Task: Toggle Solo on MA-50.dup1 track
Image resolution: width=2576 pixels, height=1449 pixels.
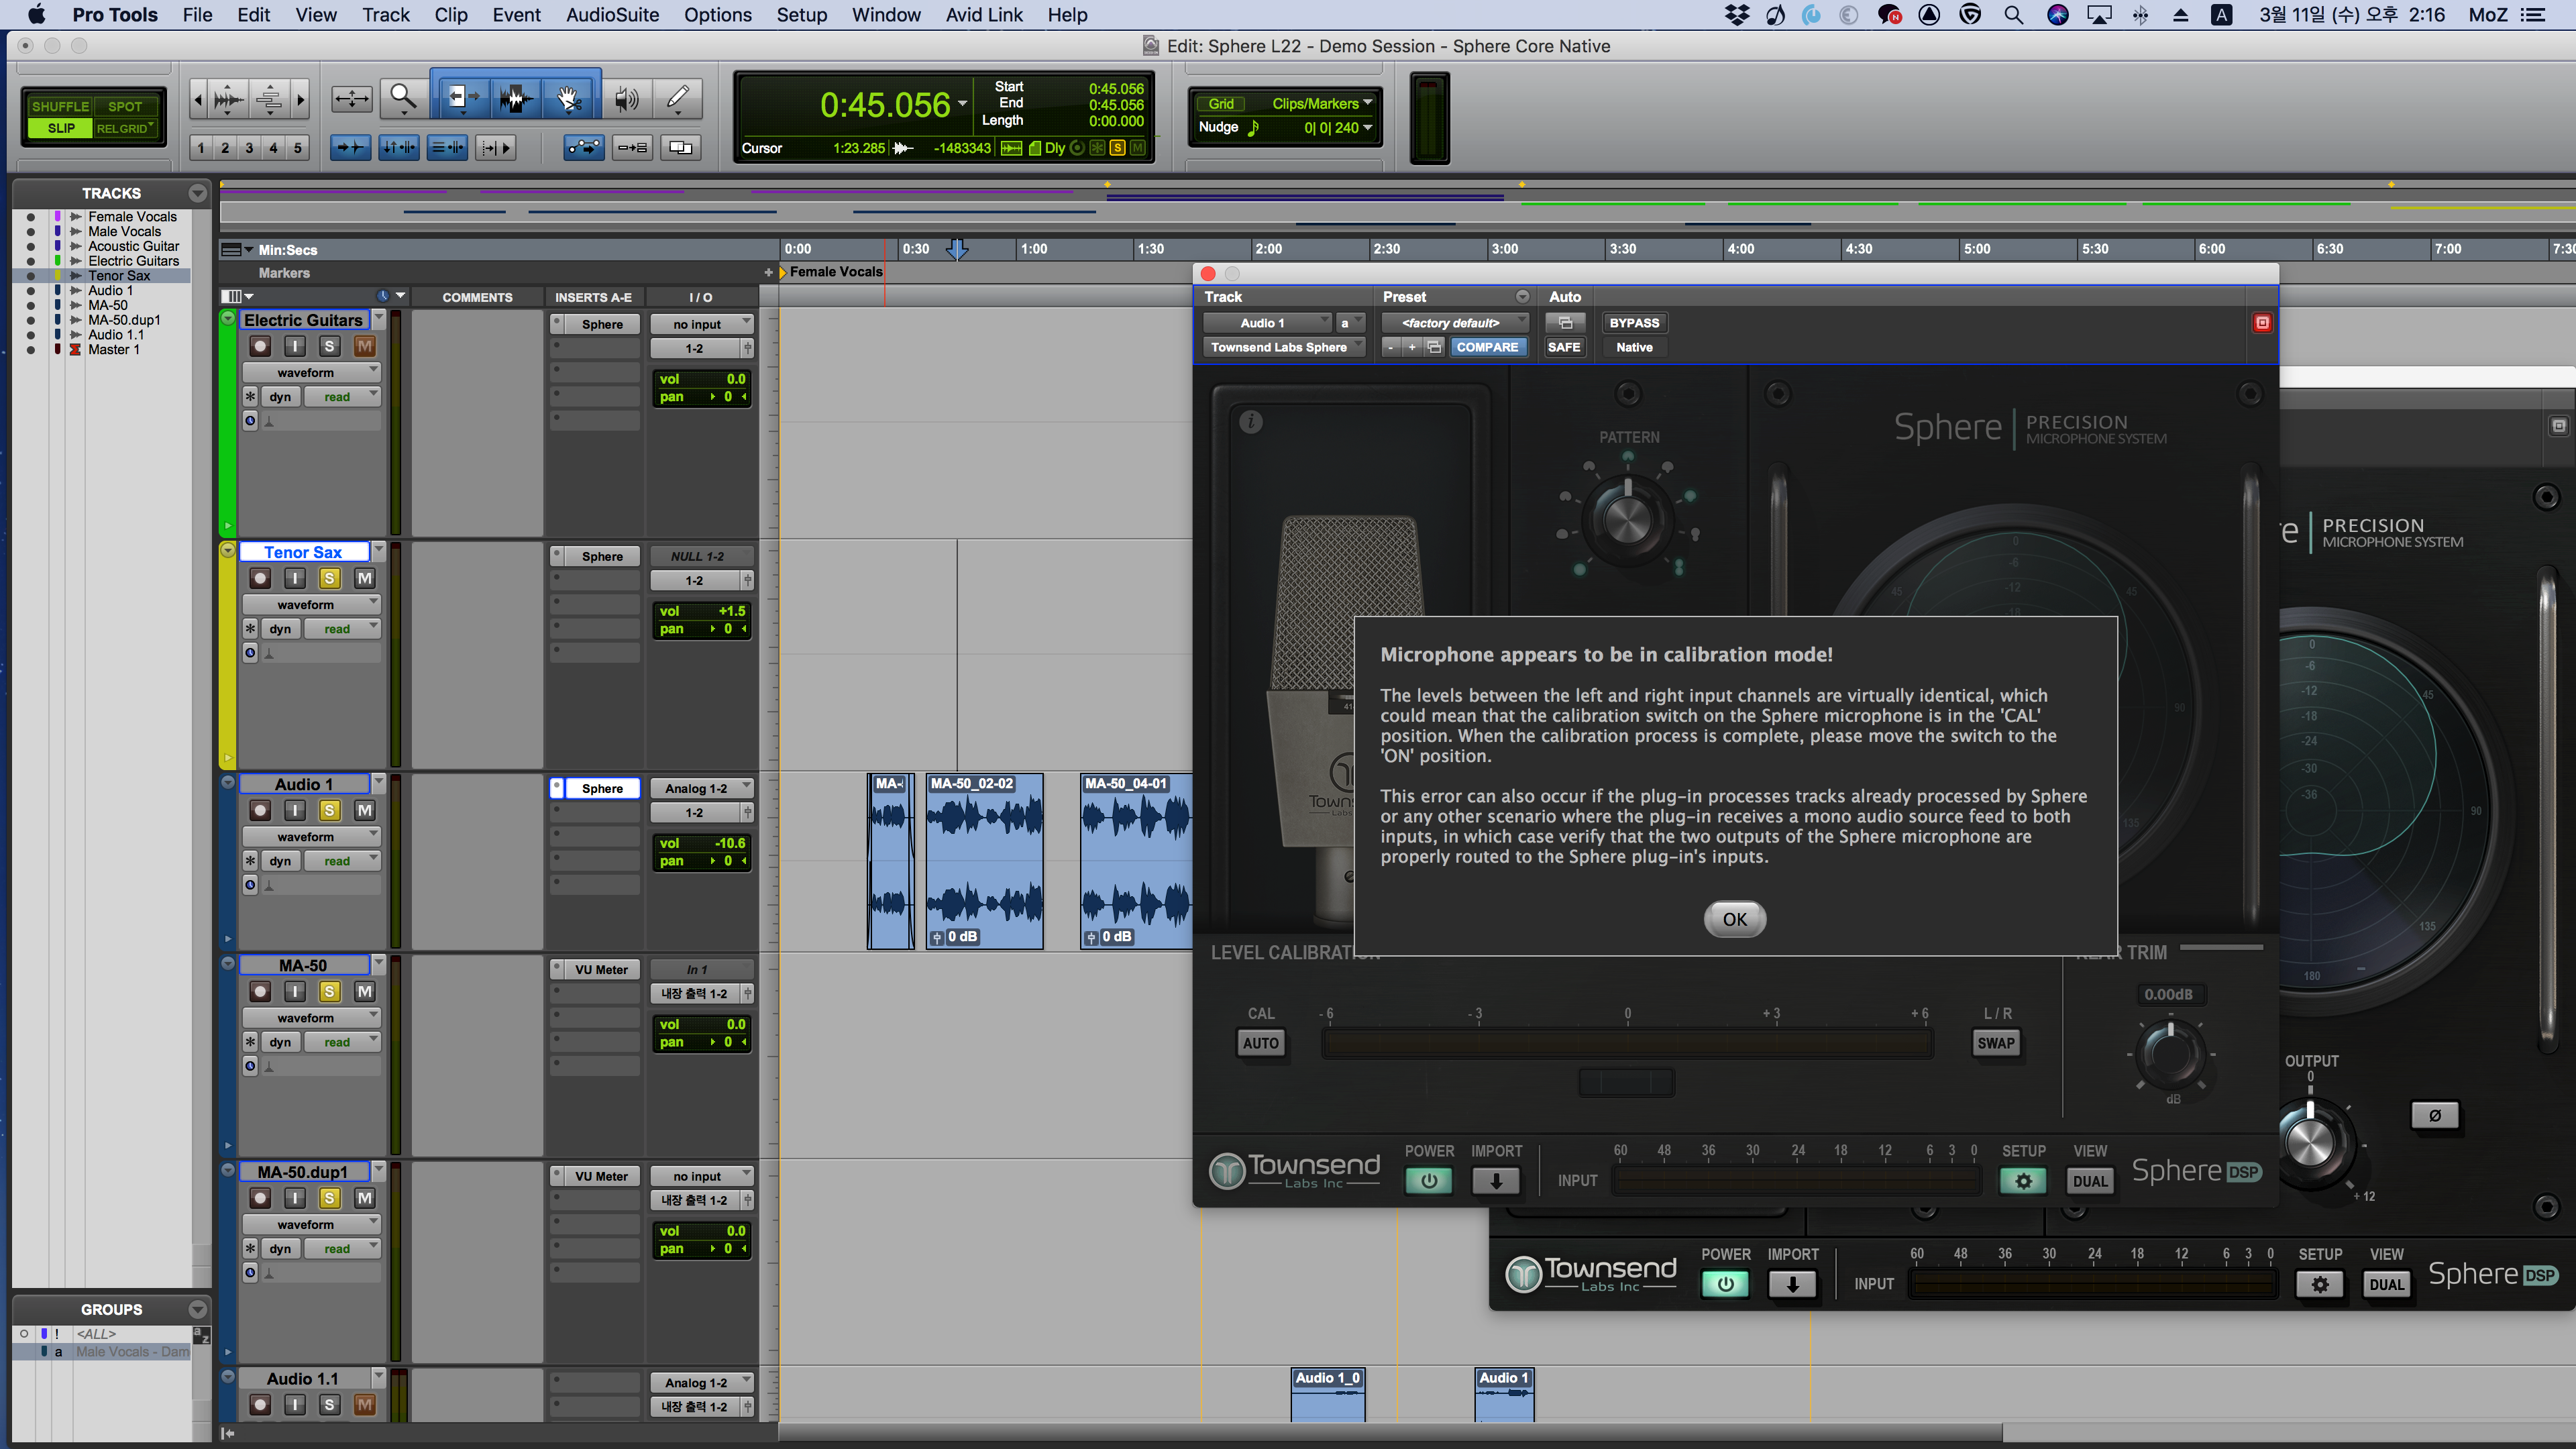Action: point(329,1198)
